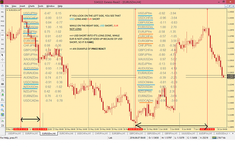Click the 2016.05.30 00:00 date marker
Viewport: 235px width, 147px height.
135,129
